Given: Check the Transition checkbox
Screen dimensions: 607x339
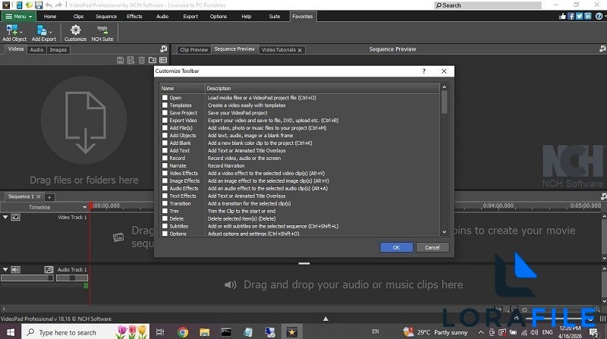Looking at the screenshot, I should pyautogui.click(x=165, y=203).
